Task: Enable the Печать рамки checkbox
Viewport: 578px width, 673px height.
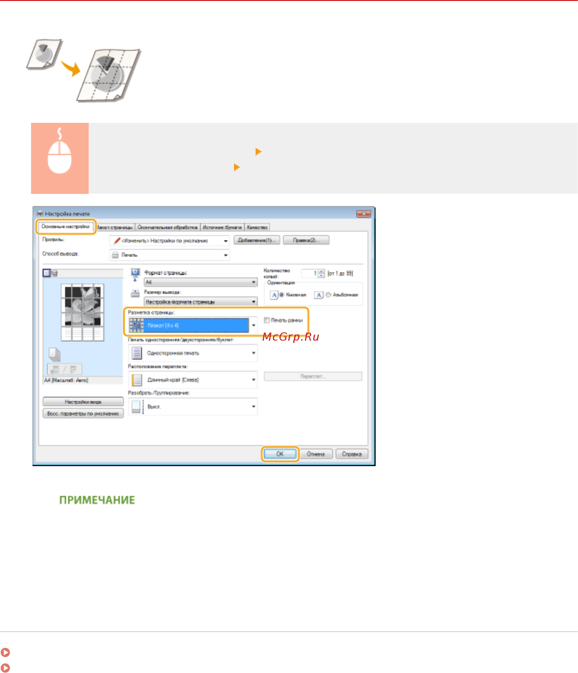Action: pyautogui.click(x=267, y=320)
